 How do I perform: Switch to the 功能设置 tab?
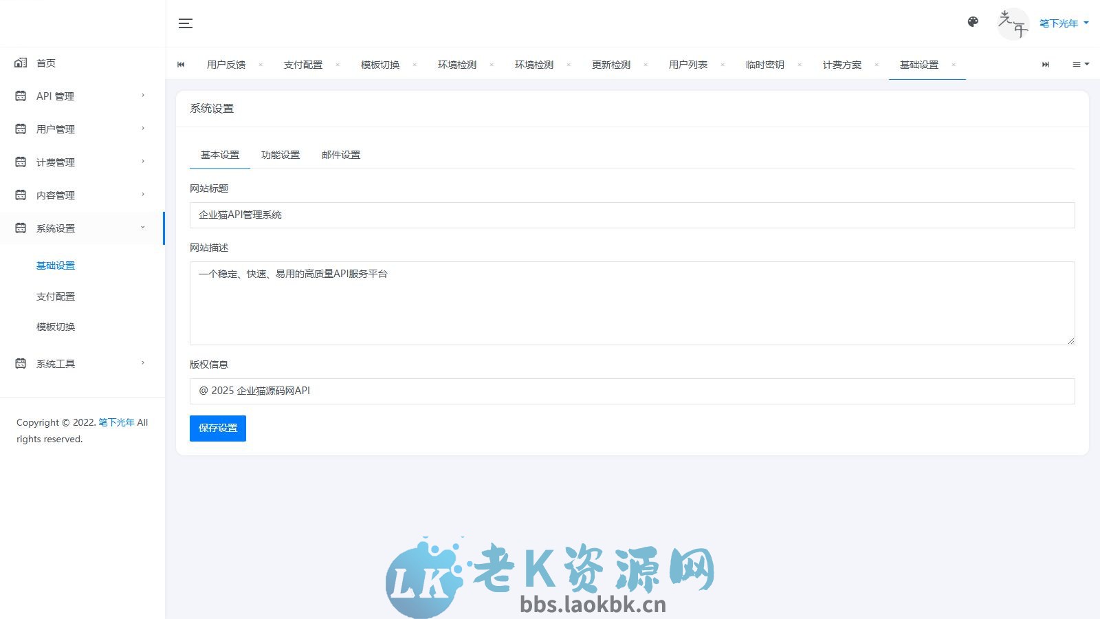point(280,155)
